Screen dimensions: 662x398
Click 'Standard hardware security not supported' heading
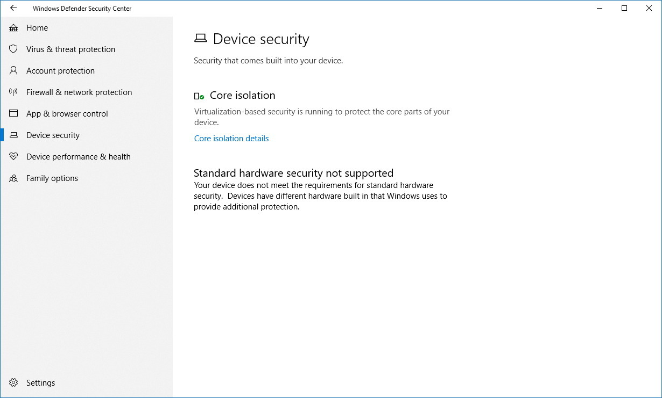293,173
